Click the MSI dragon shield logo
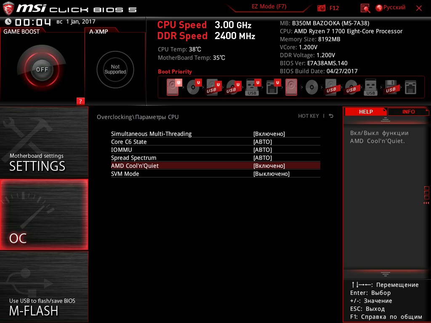Viewport: 431px width, 323px height. (8, 8)
